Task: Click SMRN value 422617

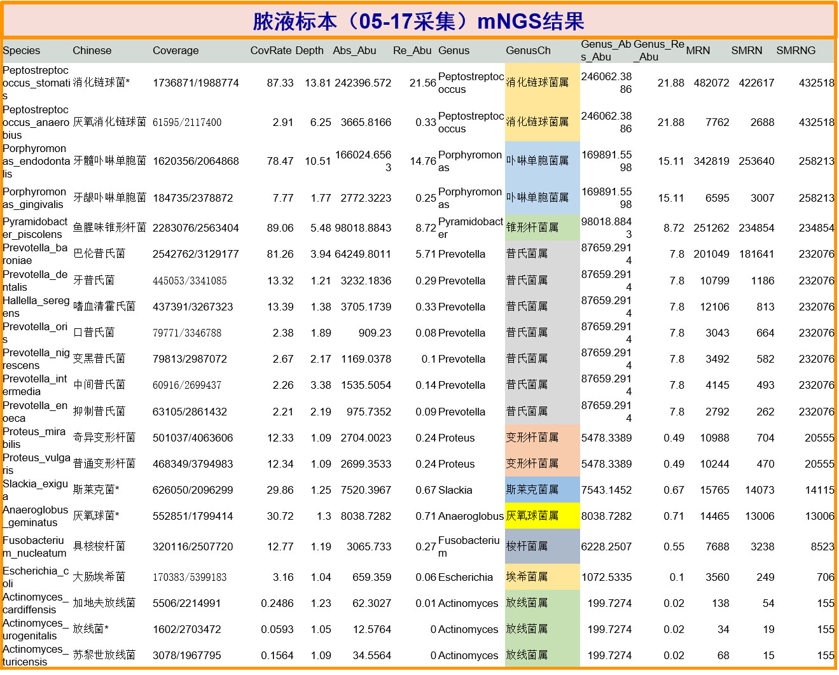Action: [757, 83]
